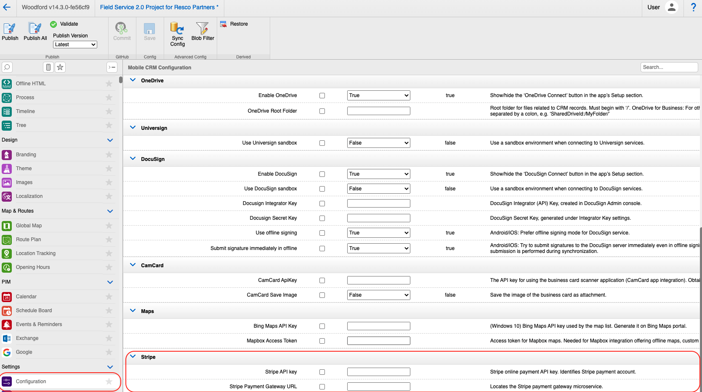Check the Enable OneDrive checkbox
702x392 pixels.
[322, 96]
